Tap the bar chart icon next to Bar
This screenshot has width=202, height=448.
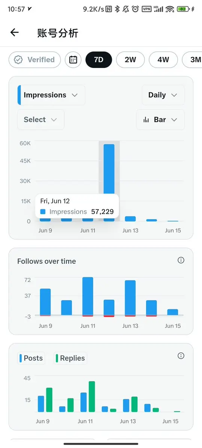[146, 120]
